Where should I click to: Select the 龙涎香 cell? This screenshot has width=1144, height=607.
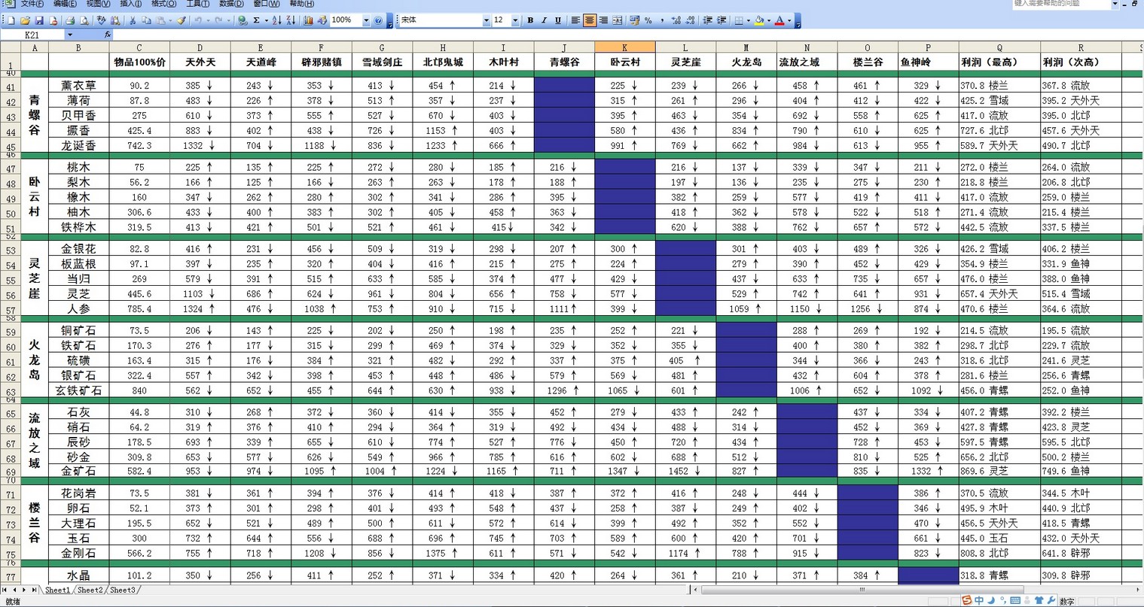(x=78, y=145)
